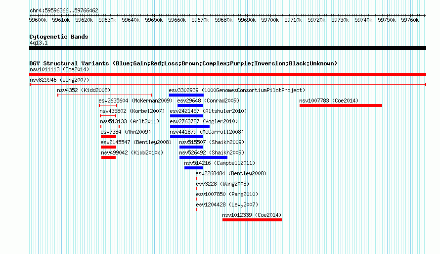Click the 59600k ruler tick label

(x=38, y=20)
